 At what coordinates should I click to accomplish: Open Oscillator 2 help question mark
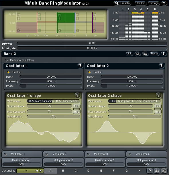(161, 66)
